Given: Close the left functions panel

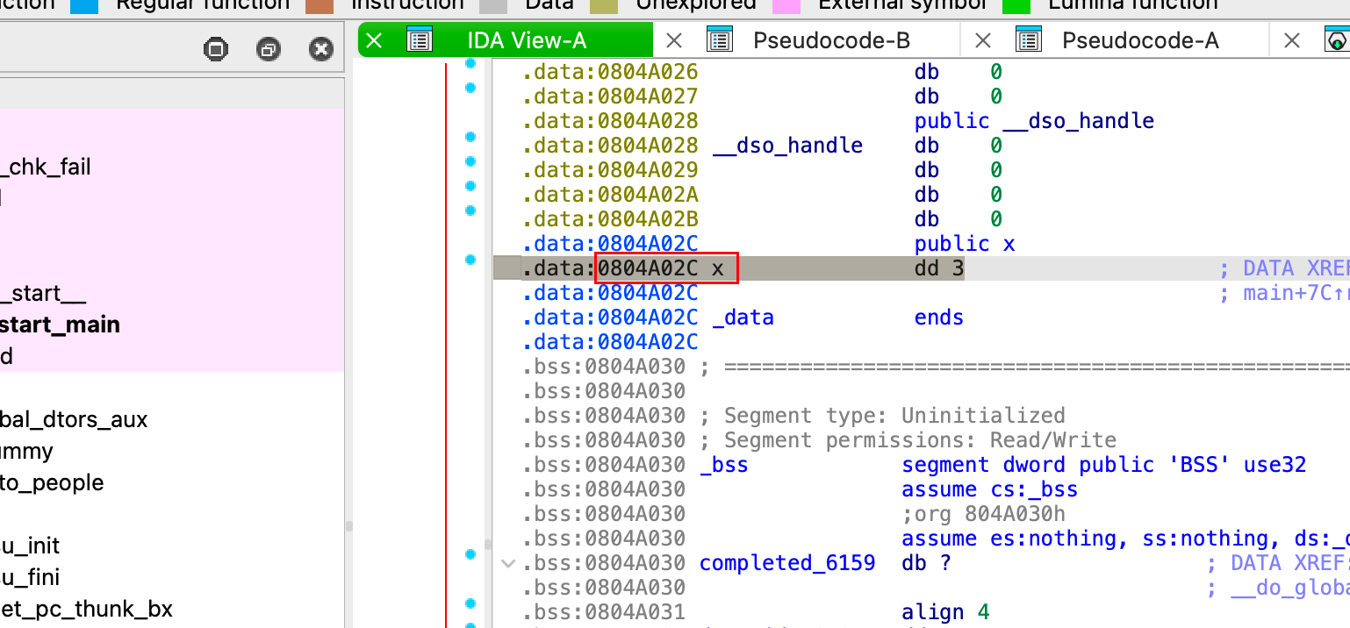Looking at the screenshot, I should (321, 49).
